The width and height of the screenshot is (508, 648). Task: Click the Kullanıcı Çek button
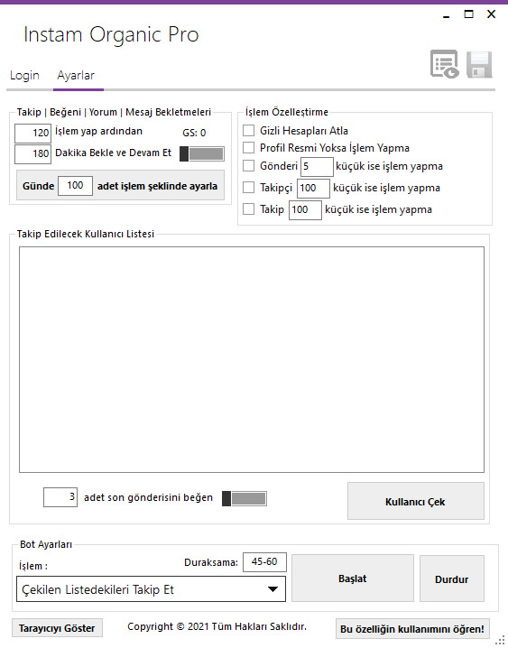[415, 501]
